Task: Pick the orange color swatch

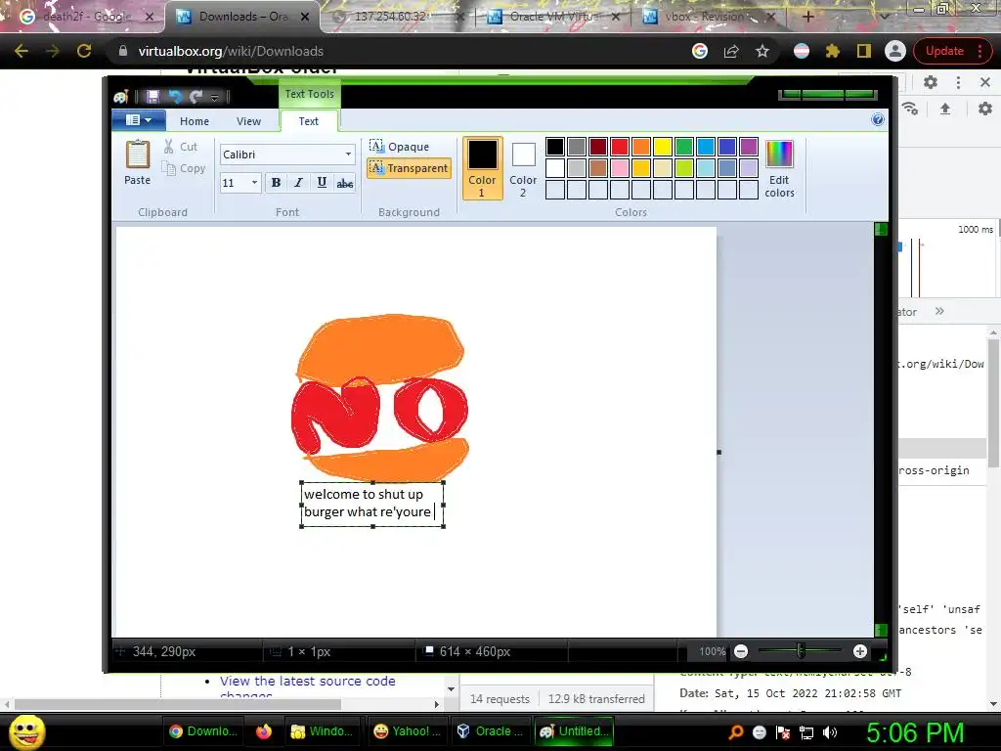Action: pos(641,147)
